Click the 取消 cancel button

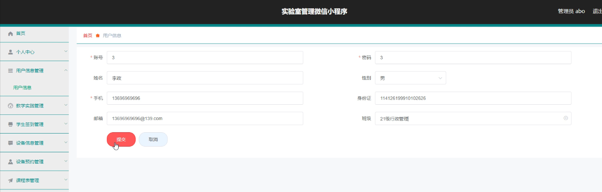pyautogui.click(x=153, y=139)
